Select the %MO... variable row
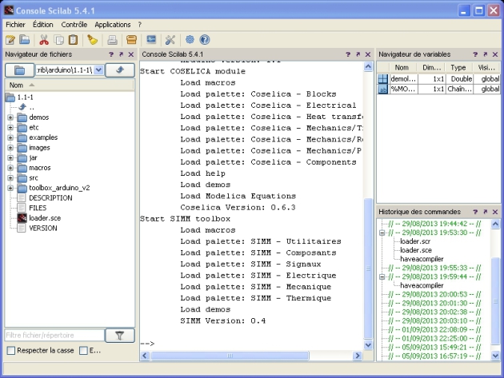The width and height of the screenshot is (504, 378). [x=438, y=89]
